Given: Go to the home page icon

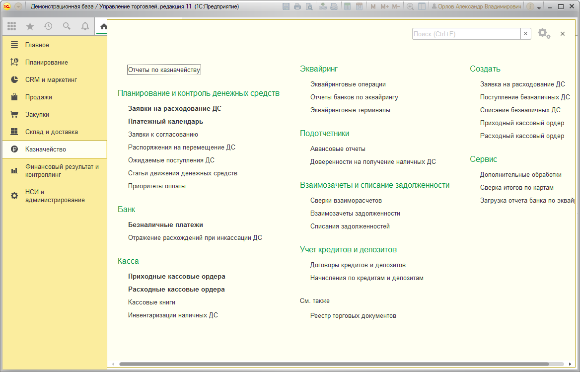Looking at the screenshot, I should point(104,26).
